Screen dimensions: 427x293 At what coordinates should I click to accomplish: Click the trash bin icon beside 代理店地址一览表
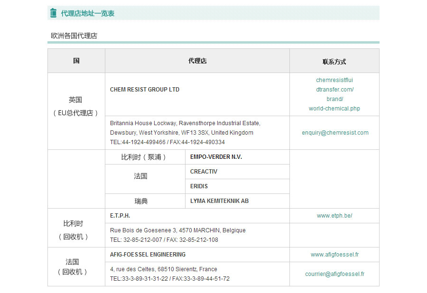53,13
